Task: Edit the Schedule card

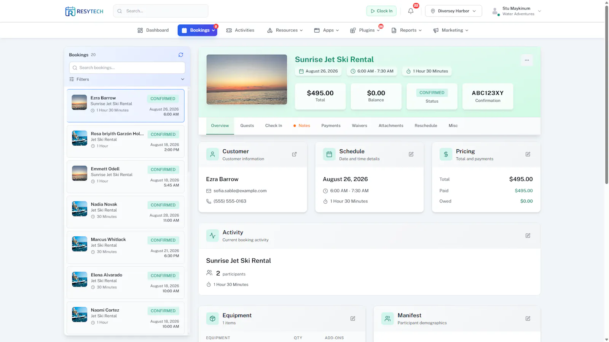Action: click(411, 154)
